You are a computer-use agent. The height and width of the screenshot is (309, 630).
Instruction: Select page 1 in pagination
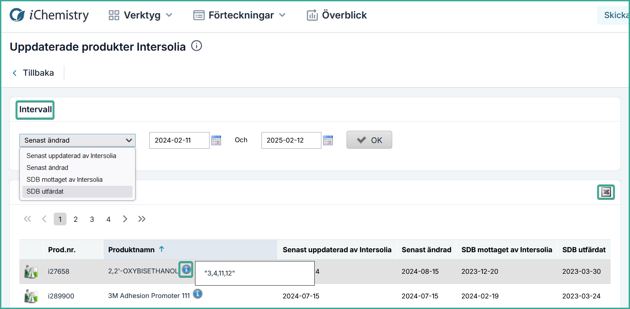pyautogui.click(x=60, y=219)
